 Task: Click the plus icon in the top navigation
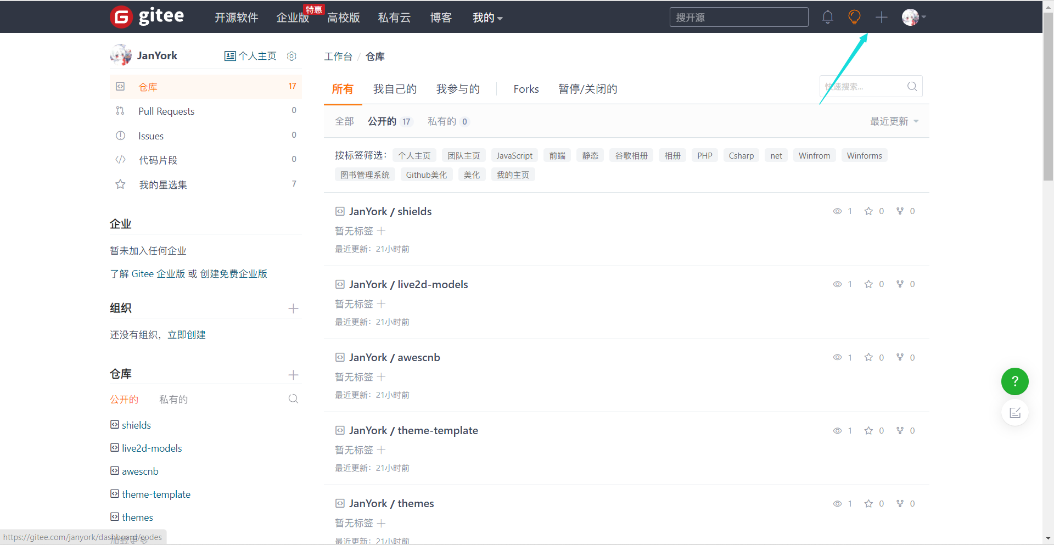pos(882,17)
